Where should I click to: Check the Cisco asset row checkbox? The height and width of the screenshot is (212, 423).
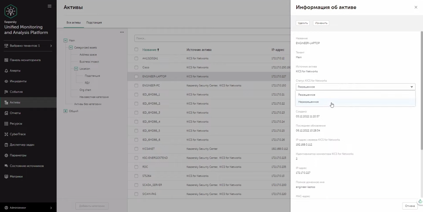pyautogui.click(x=136, y=68)
